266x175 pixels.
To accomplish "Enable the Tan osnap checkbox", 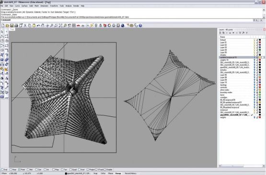I will pyautogui.click(x=62, y=170).
